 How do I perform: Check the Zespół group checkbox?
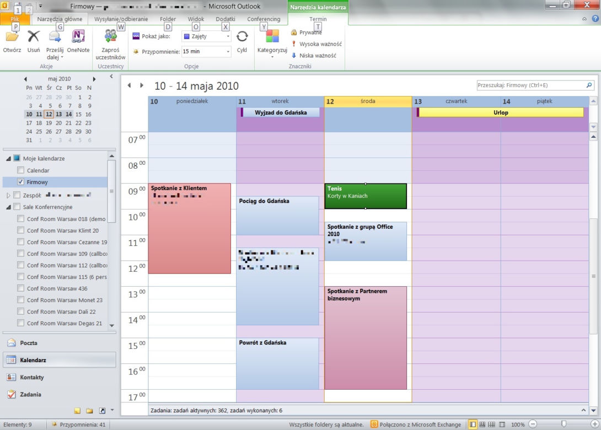(x=17, y=195)
